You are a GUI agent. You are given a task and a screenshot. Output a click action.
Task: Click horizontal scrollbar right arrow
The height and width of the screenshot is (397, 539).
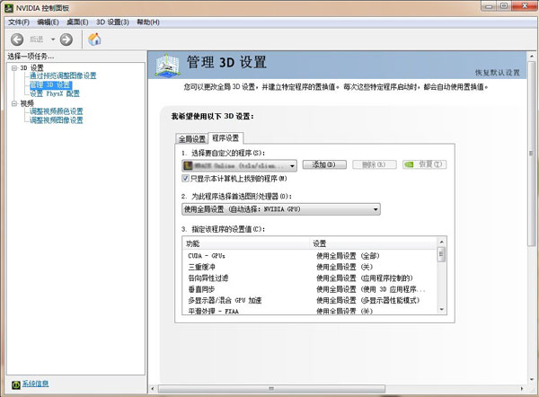pos(521,389)
